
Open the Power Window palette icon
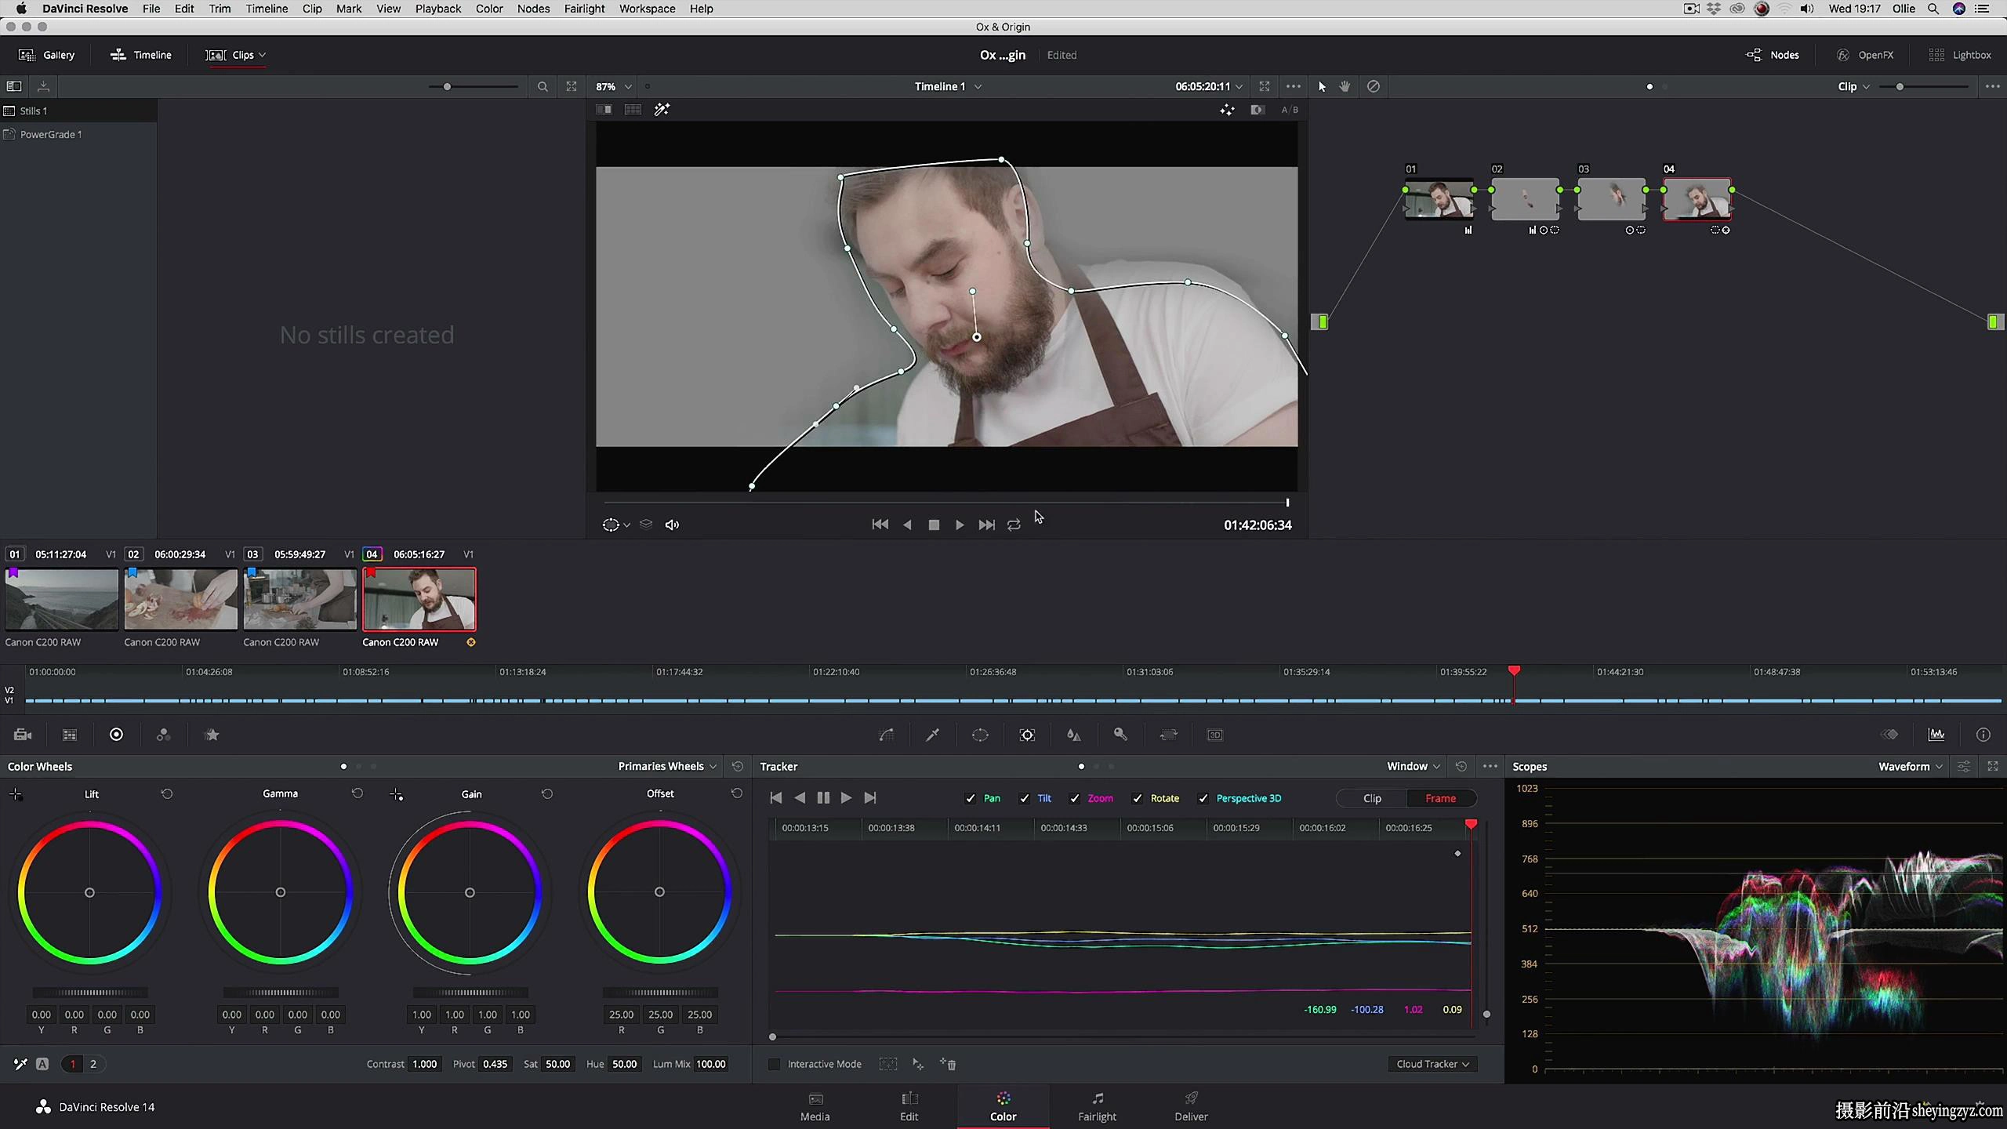pyautogui.click(x=980, y=735)
